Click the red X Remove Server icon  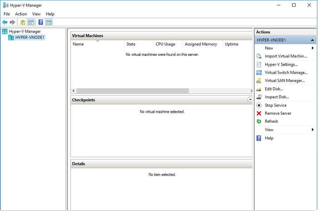259,113
